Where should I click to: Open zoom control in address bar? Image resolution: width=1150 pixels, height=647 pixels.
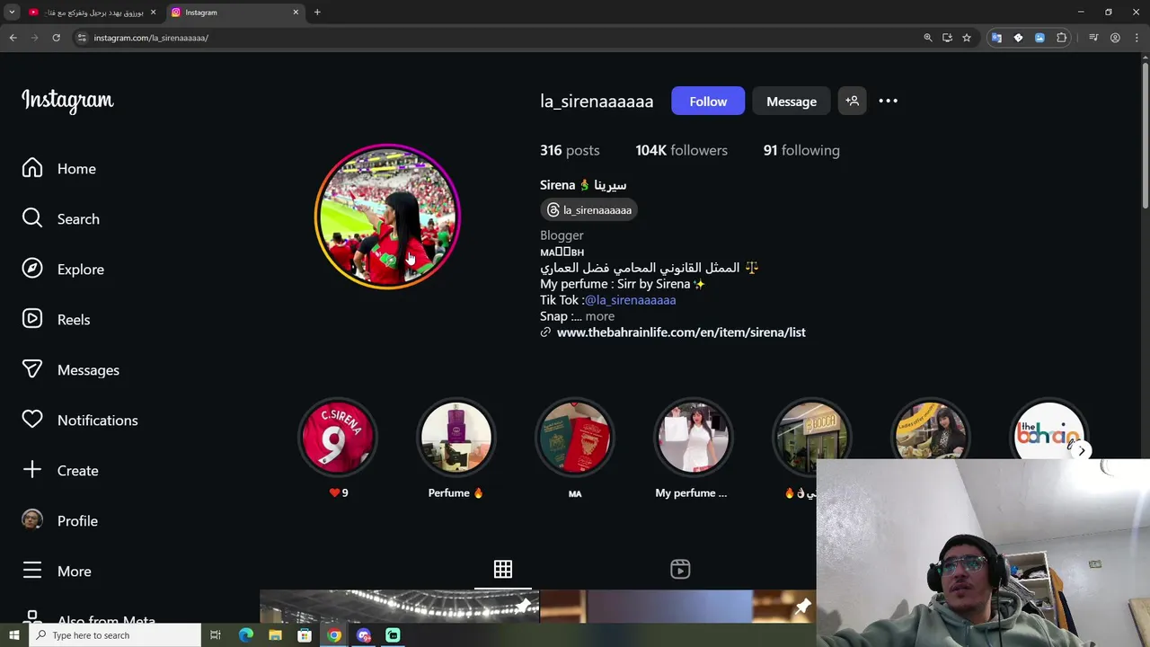(928, 38)
